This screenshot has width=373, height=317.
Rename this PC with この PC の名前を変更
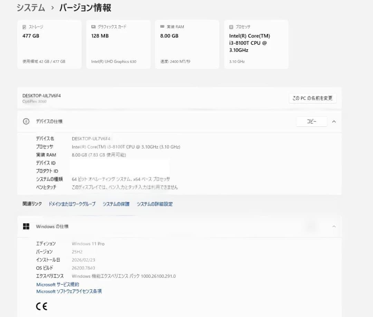pos(313,98)
